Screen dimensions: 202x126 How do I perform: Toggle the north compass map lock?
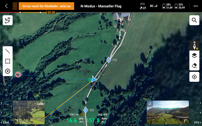194,45
